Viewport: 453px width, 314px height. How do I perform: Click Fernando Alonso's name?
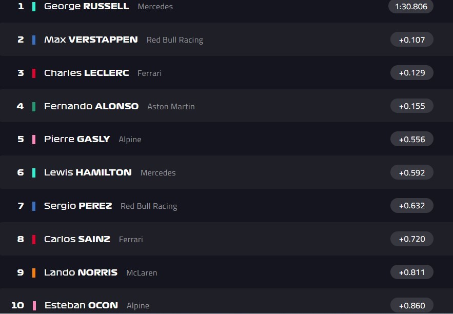pyautogui.click(x=91, y=106)
